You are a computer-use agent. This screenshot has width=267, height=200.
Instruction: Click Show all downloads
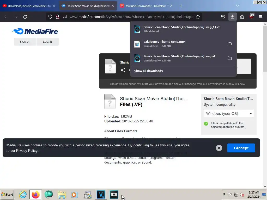148,71
